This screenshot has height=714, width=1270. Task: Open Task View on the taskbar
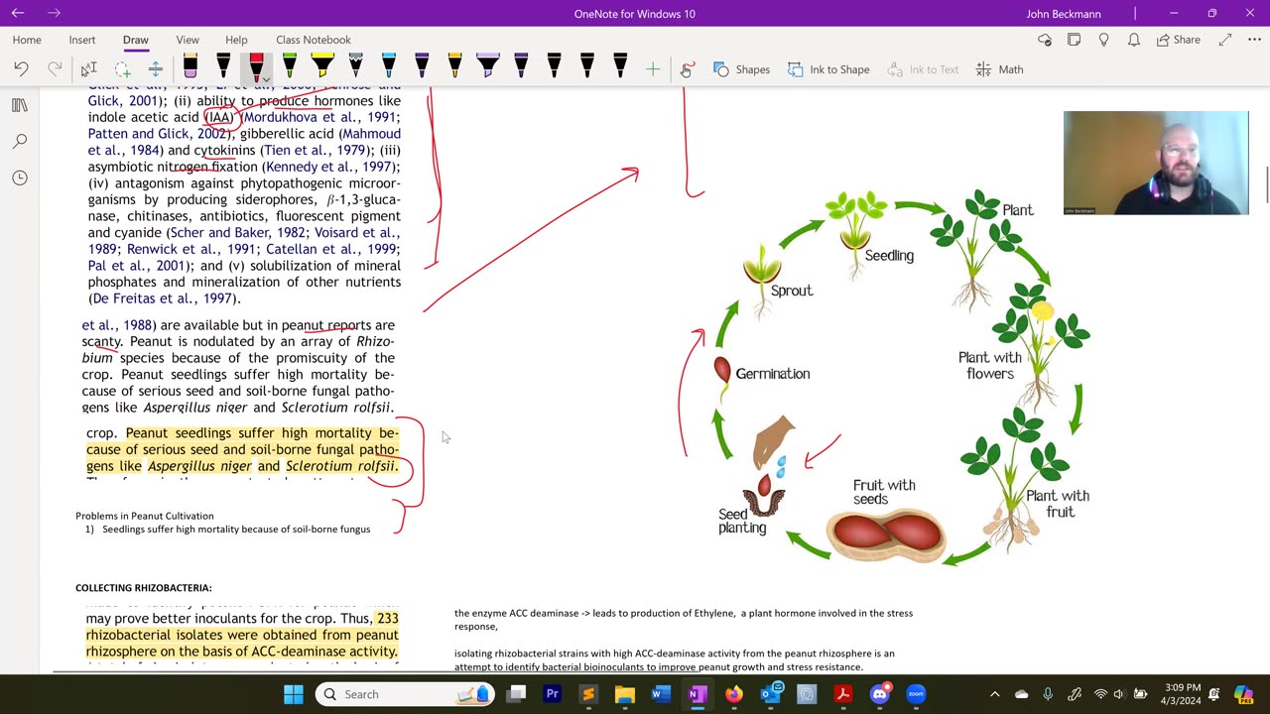coord(516,694)
